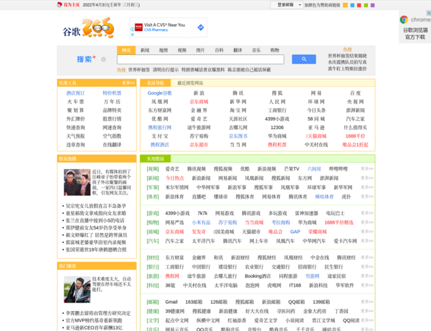Open the 京东商城 link under 名站导航
Image resolution: width=431 pixels, height=331 pixels.
click(x=199, y=102)
